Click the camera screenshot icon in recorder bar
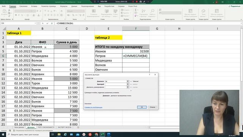This screenshot has width=243, height=137. pyautogui.click(x=140, y=2)
